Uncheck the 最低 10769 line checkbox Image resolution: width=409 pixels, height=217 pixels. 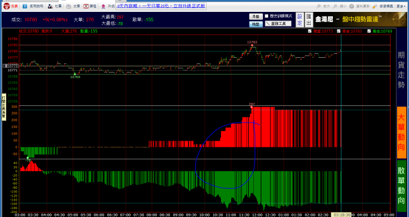pos(369,31)
